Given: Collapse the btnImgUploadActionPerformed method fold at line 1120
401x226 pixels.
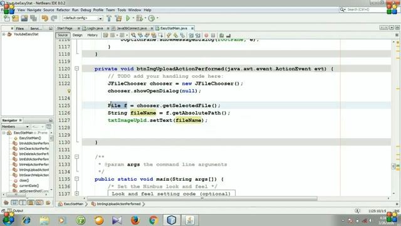Looking at the screenshot, I should 76,68.
